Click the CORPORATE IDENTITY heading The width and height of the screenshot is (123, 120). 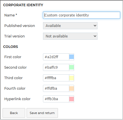coord(23,5)
